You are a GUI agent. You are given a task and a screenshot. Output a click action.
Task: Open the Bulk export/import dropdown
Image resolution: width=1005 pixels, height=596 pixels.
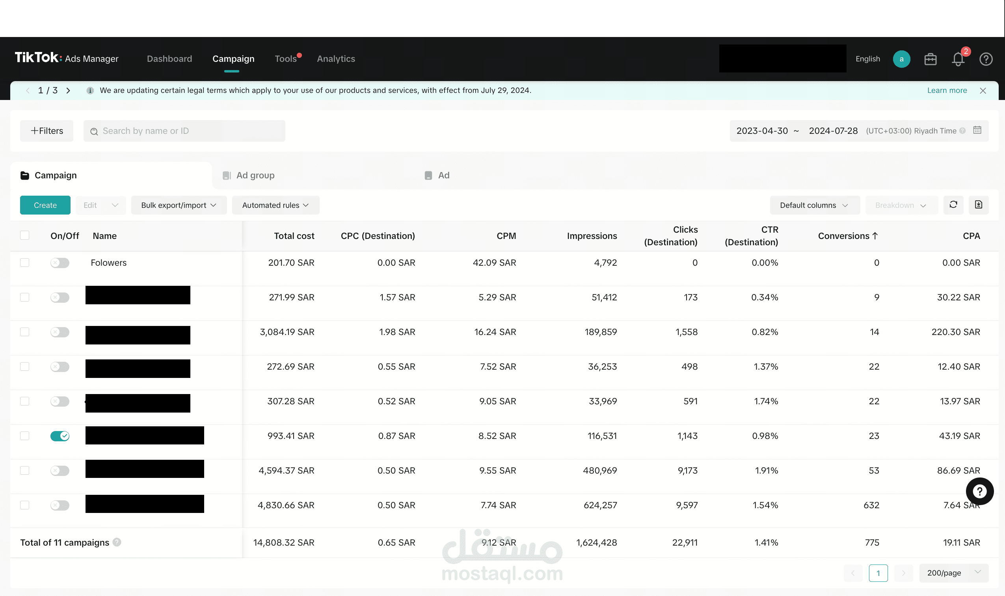(x=179, y=205)
